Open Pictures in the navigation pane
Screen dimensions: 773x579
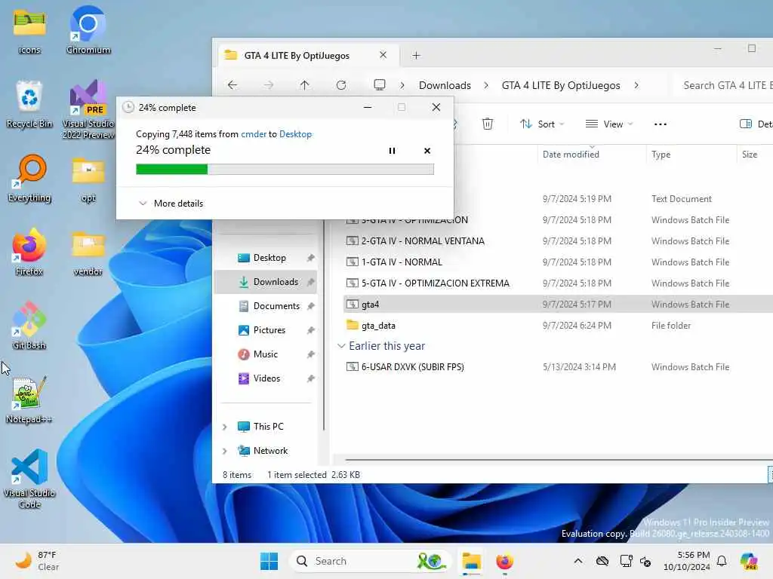[x=266, y=330]
